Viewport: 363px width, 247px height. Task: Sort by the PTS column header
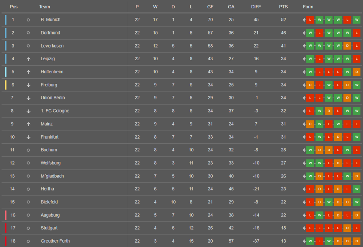point(284,7)
